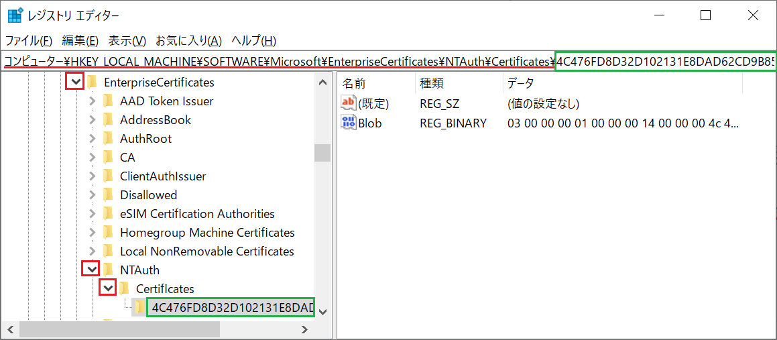Open the 表示(V) menu
This screenshot has width=777, height=340.
point(127,41)
